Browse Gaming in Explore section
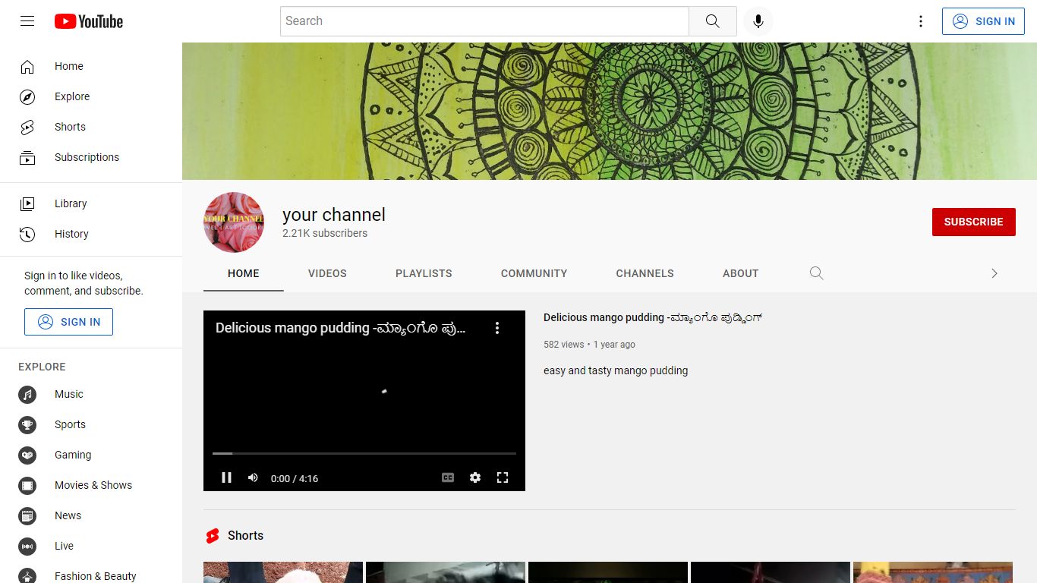This screenshot has width=1037, height=583. tap(91, 455)
